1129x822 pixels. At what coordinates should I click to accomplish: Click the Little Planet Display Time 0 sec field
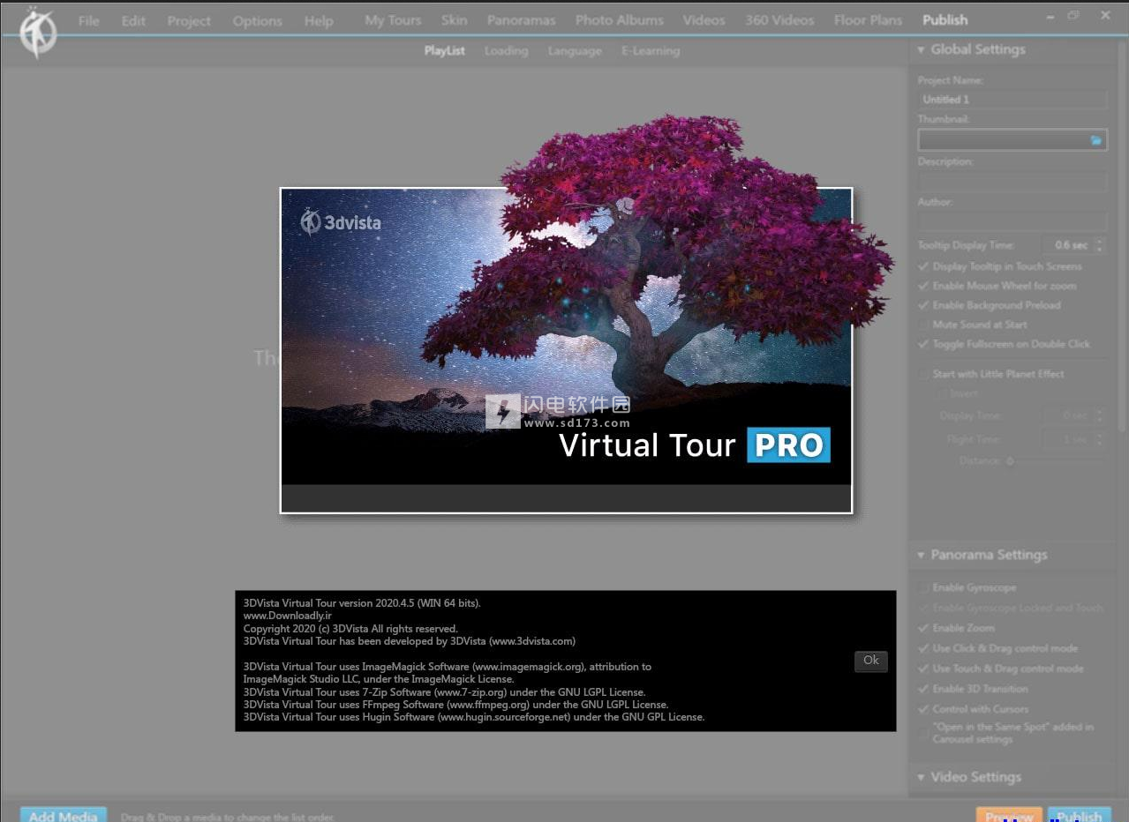(x=1068, y=415)
